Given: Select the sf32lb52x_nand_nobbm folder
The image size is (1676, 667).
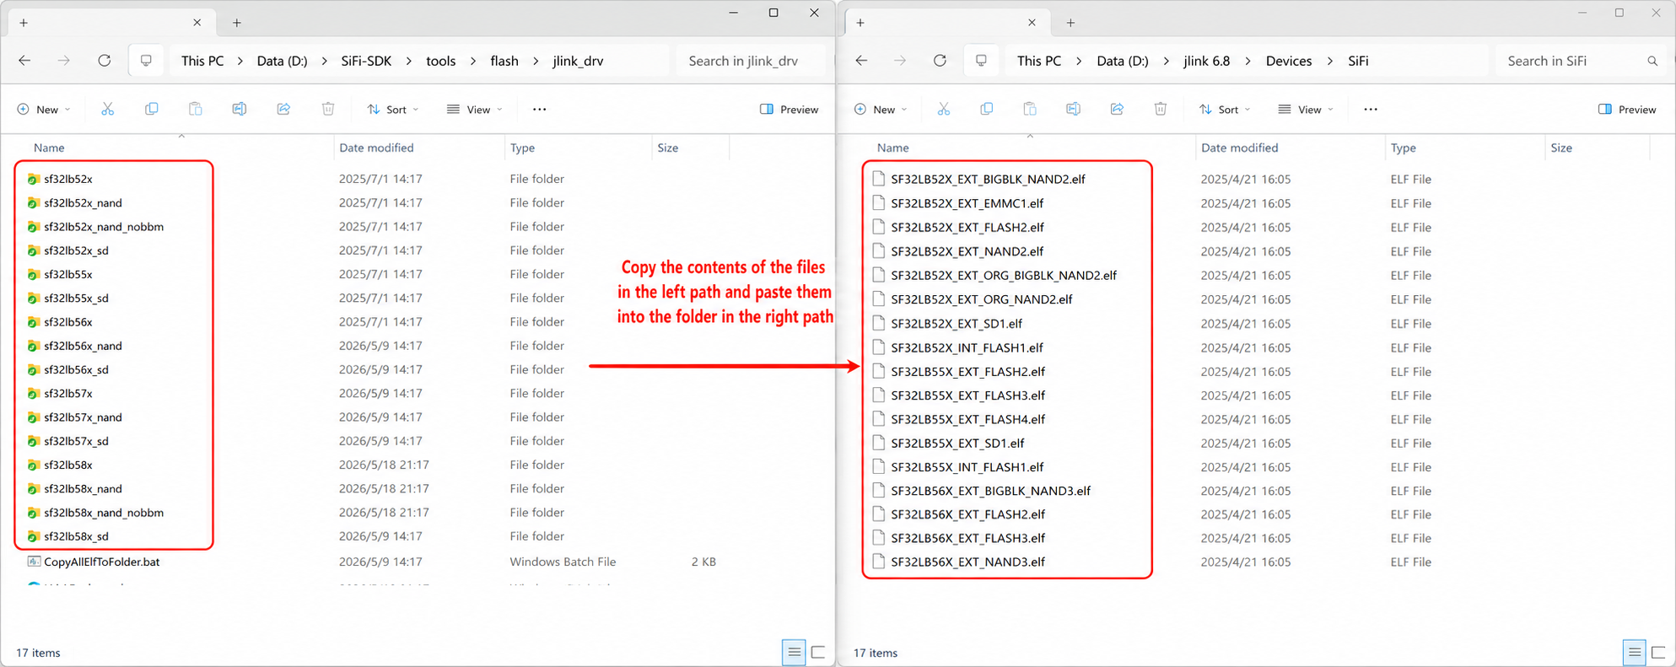Looking at the screenshot, I should click(104, 227).
